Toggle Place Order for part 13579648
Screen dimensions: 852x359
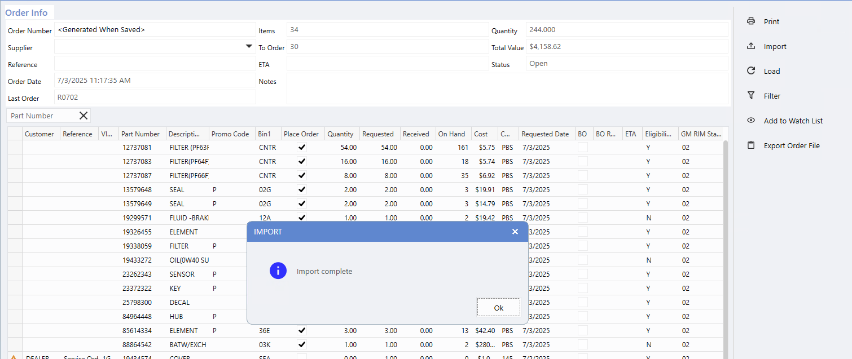302,189
